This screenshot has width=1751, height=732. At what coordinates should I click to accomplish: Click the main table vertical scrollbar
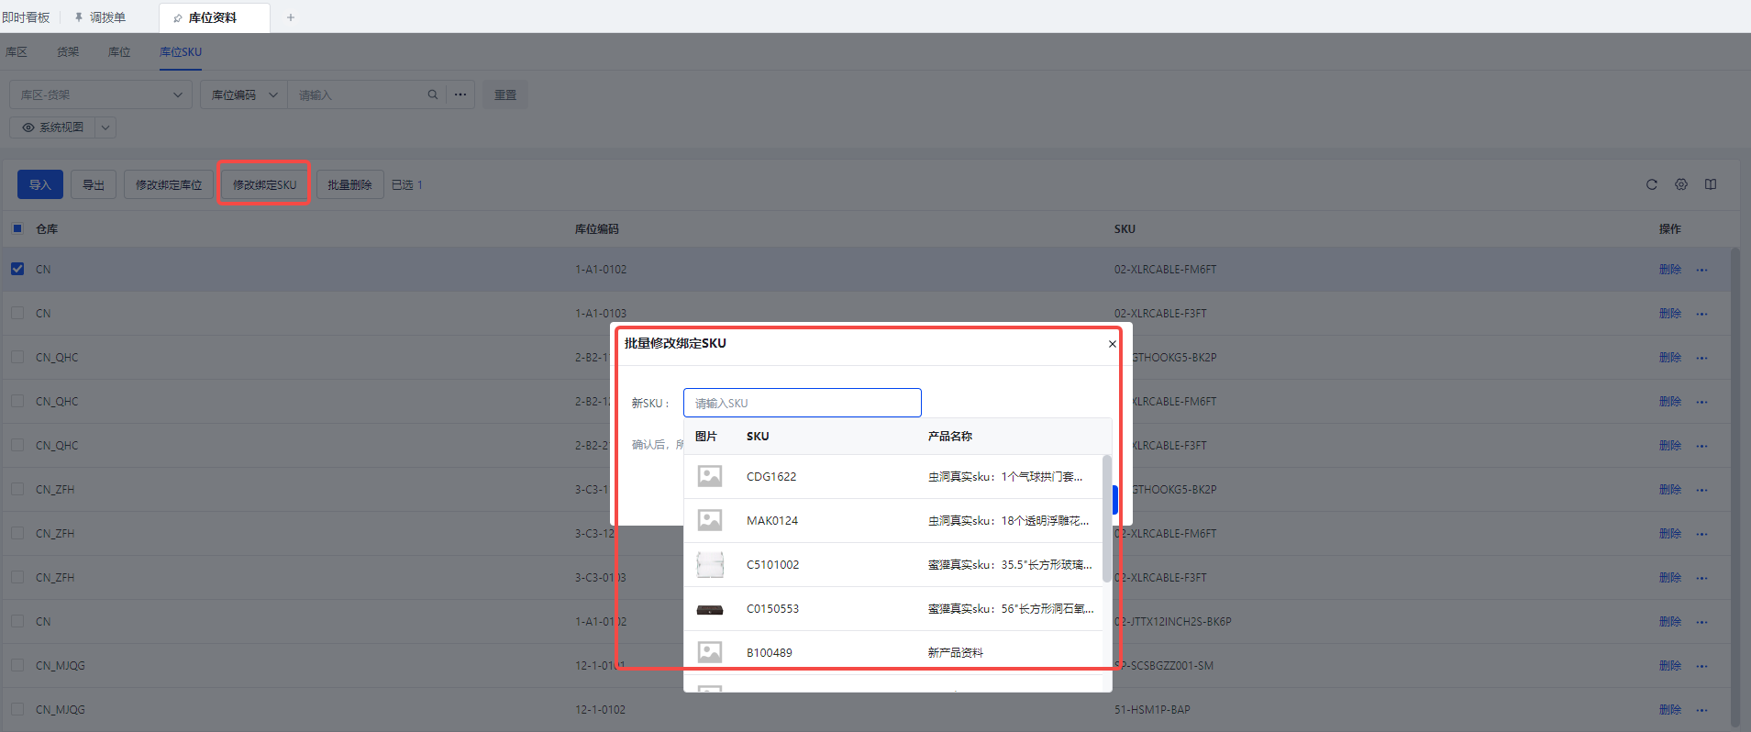point(1734,486)
